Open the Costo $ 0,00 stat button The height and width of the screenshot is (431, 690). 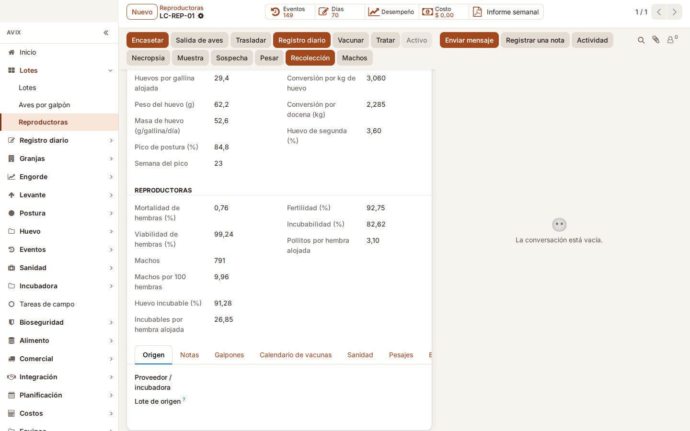tap(444, 12)
